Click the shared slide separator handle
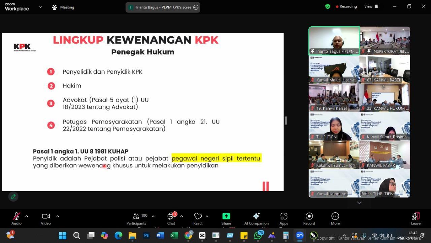The image size is (431, 243). tap(286, 120)
